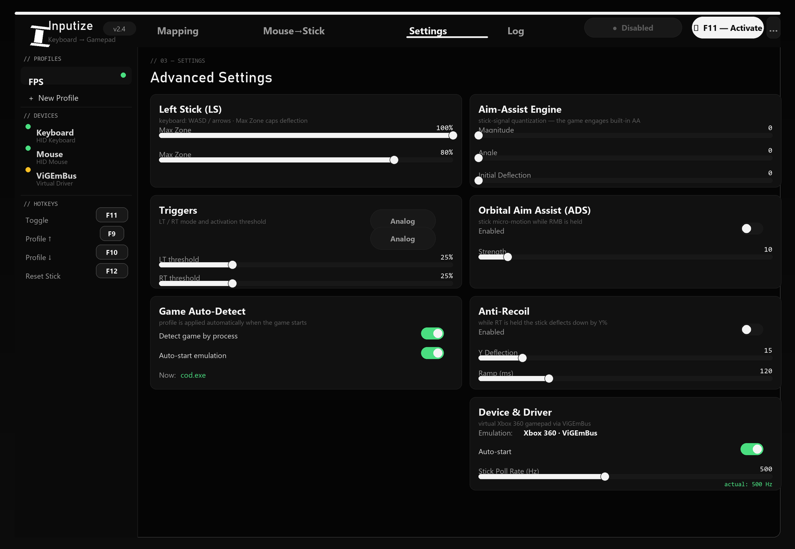Click the Keyboard device status dot

point(28,126)
